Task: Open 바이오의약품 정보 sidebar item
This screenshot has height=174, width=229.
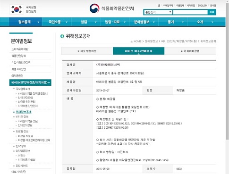Action: tap(28, 121)
